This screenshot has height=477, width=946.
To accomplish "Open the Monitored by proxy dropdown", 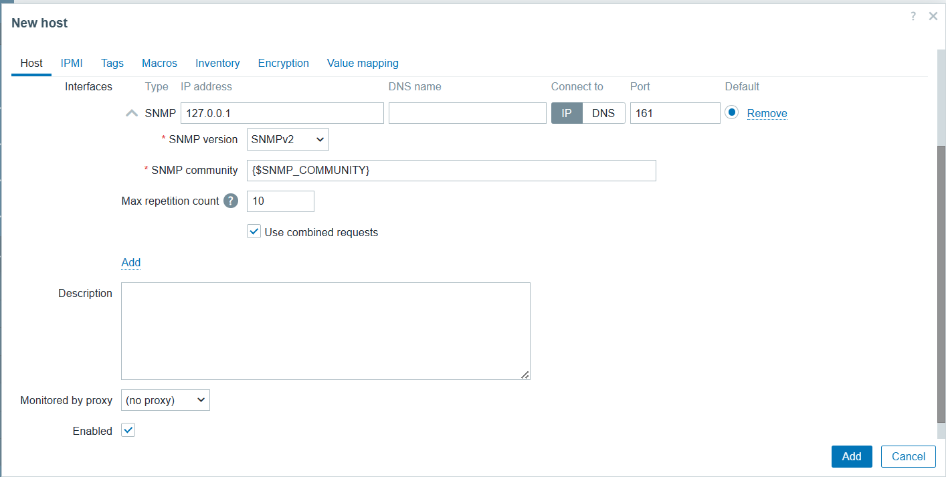I will (165, 399).
